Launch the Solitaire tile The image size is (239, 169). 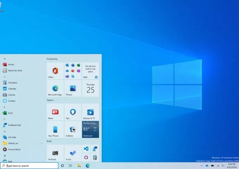[x=73, y=129]
